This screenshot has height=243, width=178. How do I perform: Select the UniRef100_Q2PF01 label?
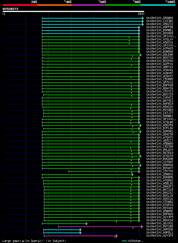(x=160, y=64)
